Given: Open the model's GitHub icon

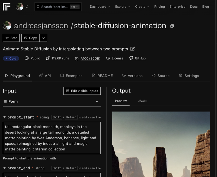Looking at the screenshot, I should (131, 58).
